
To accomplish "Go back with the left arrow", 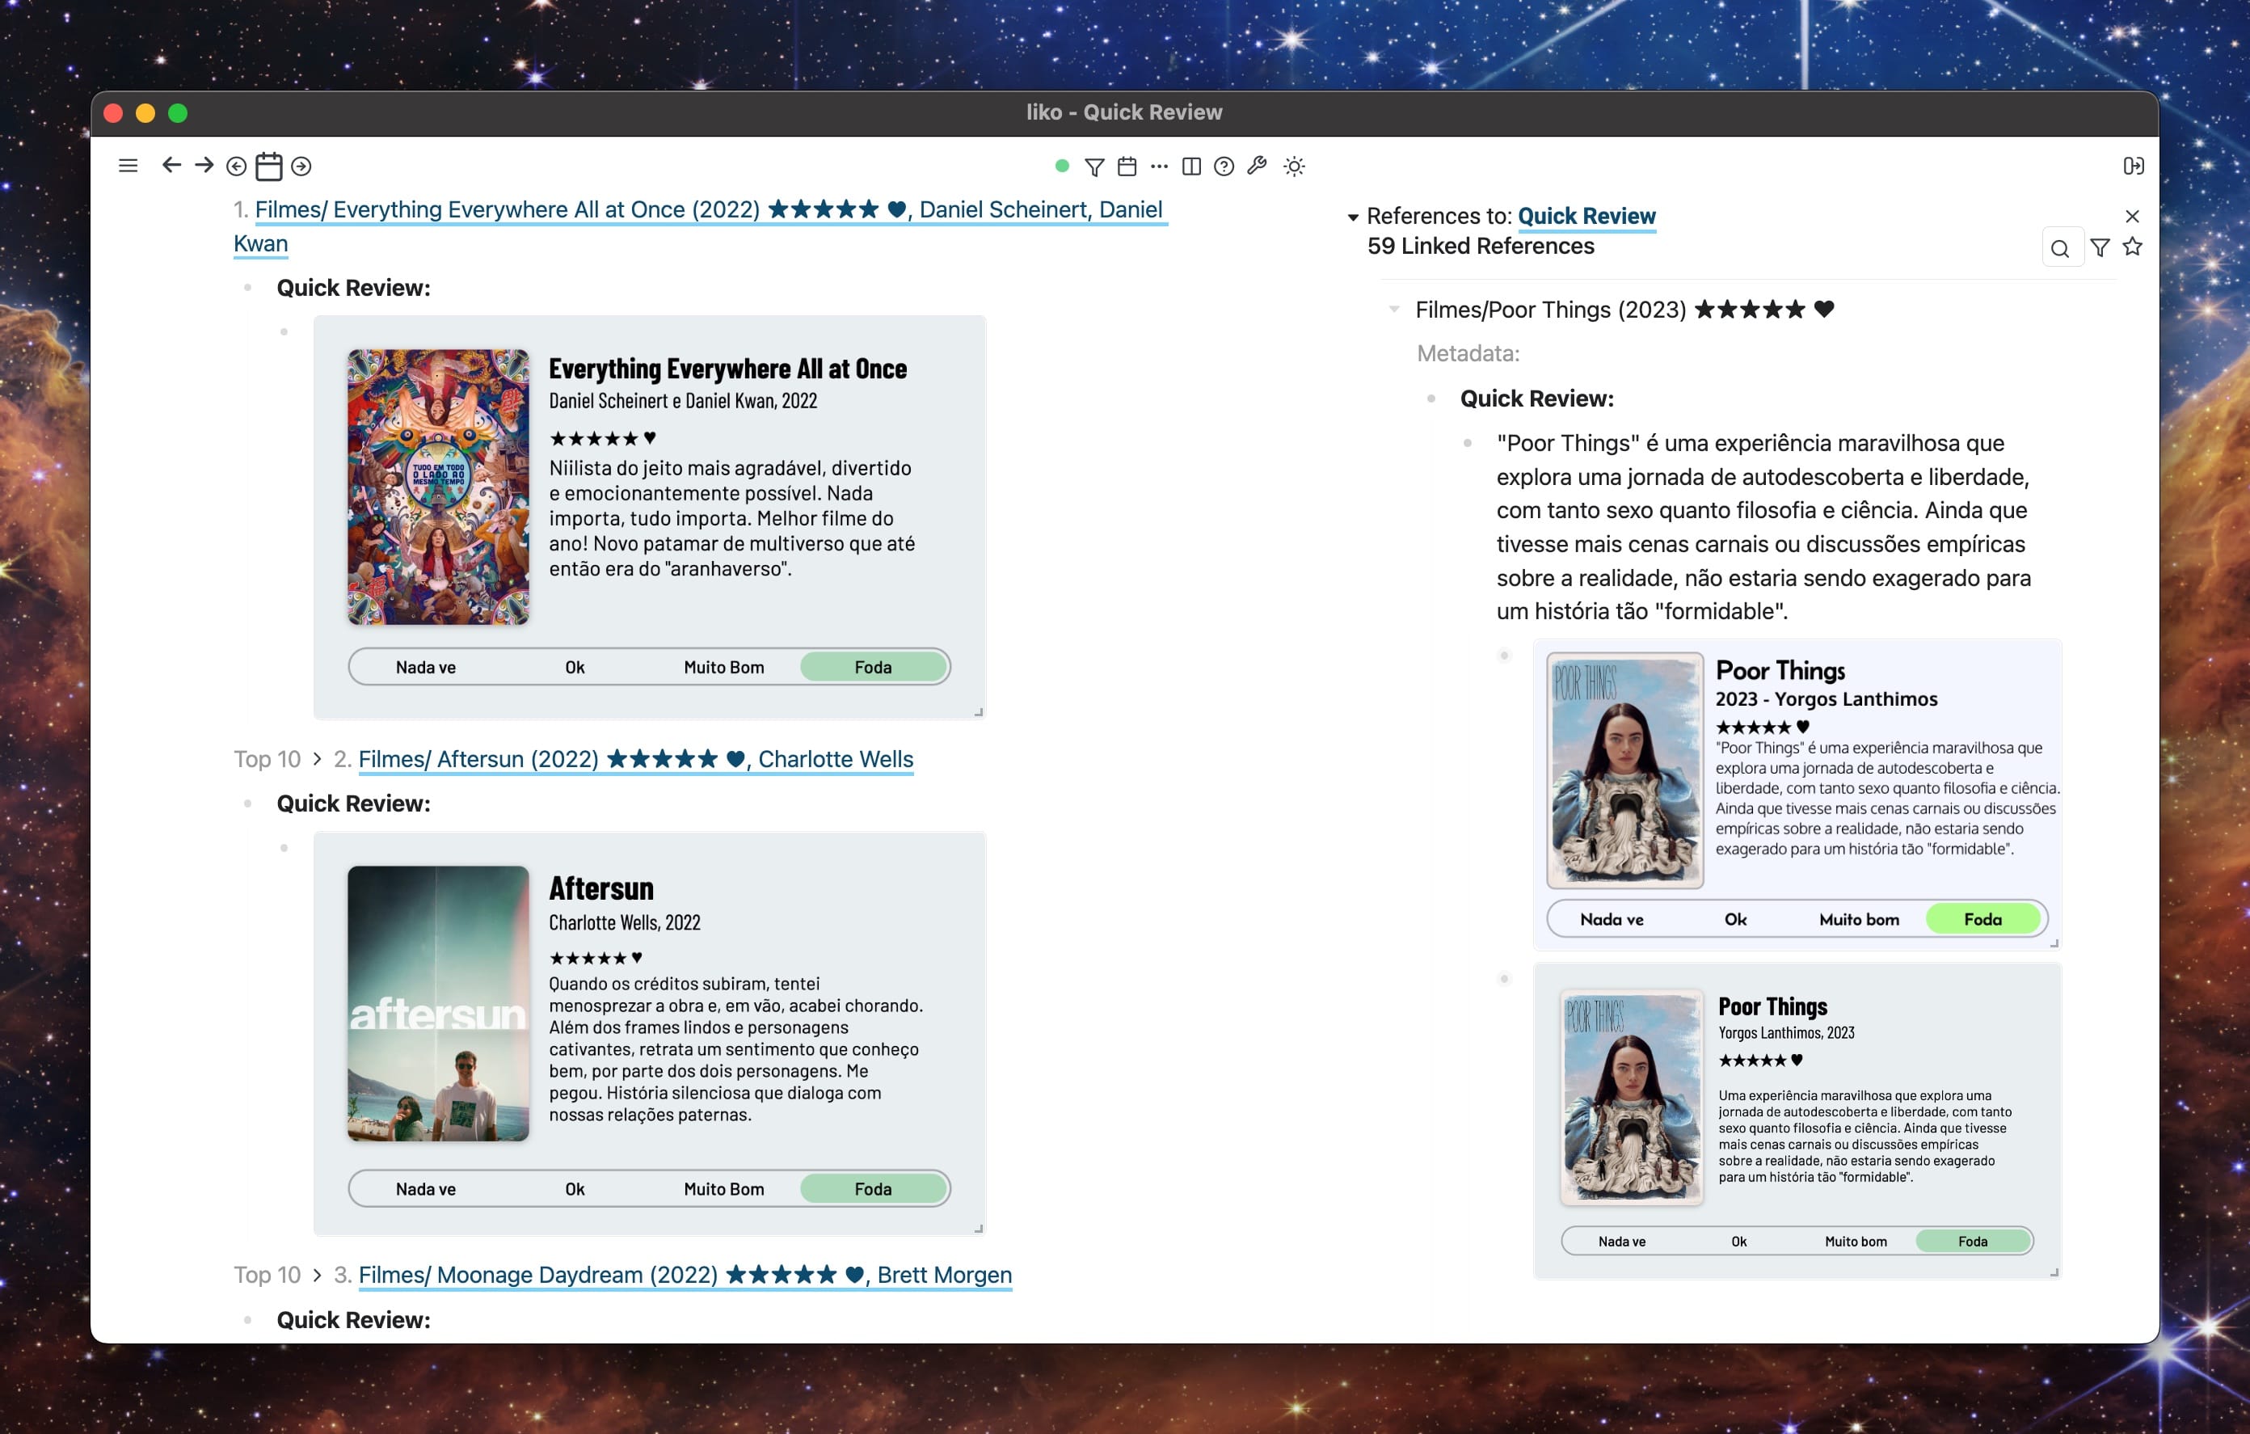I will click(x=171, y=166).
